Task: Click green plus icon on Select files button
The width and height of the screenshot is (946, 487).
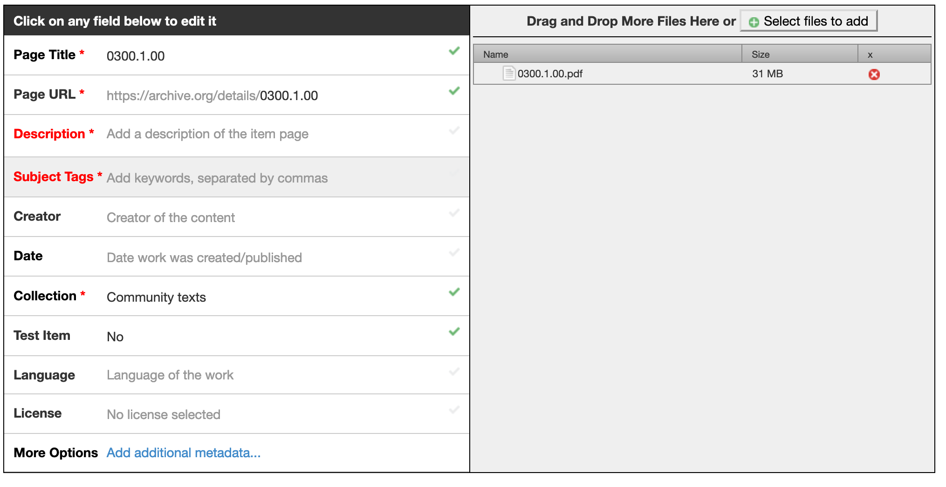Action: [754, 21]
